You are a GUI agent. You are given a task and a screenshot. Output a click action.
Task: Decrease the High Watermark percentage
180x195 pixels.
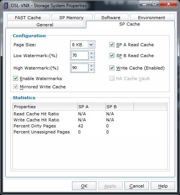tap(91, 70)
